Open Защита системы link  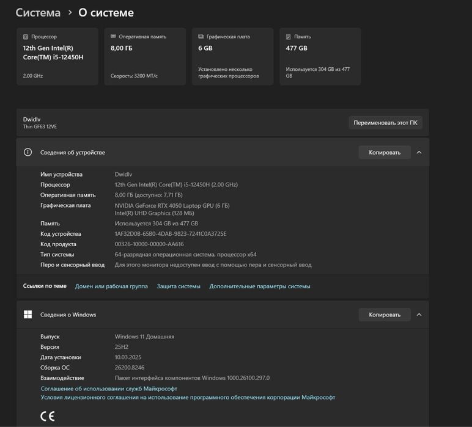[x=179, y=286]
